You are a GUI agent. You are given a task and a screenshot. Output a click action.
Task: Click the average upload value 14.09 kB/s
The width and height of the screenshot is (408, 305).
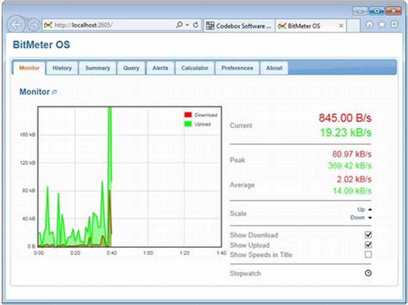pyautogui.click(x=352, y=191)
